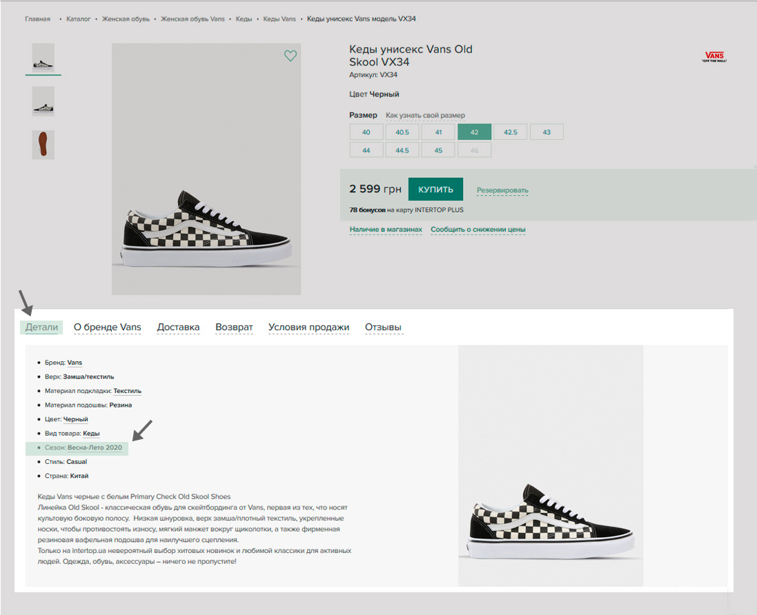Viewport: 757px width, 615px height.
Task: Select the second shoe thumbnail
Action: tap(43, 101)
